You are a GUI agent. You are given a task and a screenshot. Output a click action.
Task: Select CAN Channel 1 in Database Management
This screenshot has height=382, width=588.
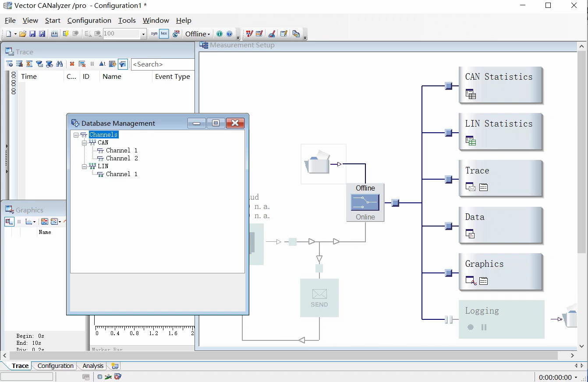[x=121, y=150]
